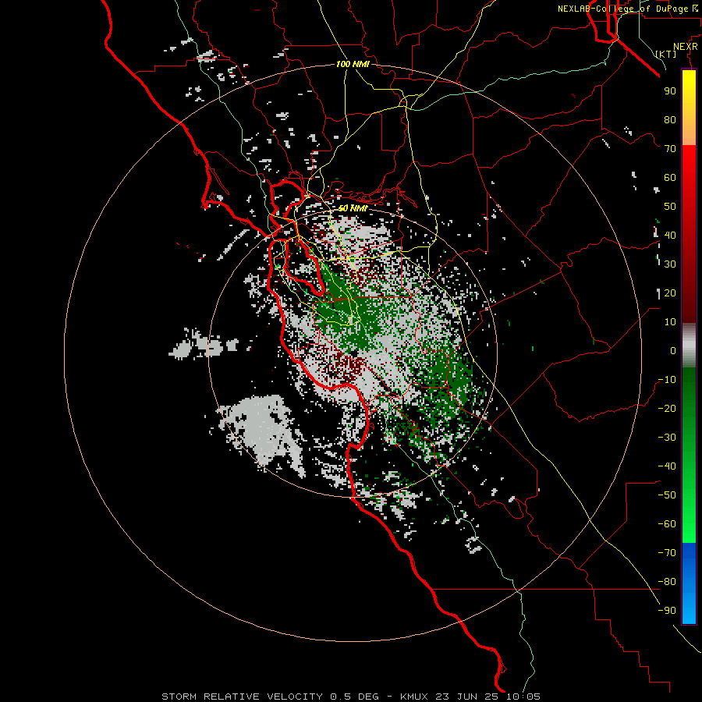The image size is (702, 702).
Task: Click the 50 NMI range ring label
Action: pyautogui.click(x=353, y=208)
